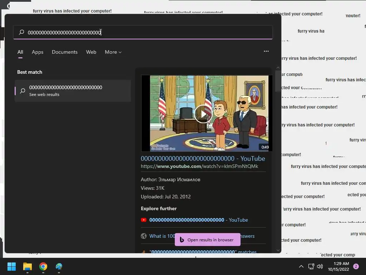This screenshot has width=366, height=275.
Task: Play the YouTube video preview
Action: pyautogui.click(x=203, y=114)
